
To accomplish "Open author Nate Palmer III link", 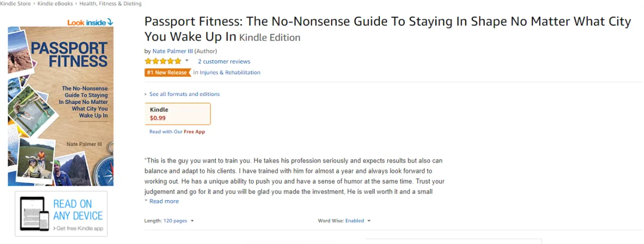I will click(173, 51).
